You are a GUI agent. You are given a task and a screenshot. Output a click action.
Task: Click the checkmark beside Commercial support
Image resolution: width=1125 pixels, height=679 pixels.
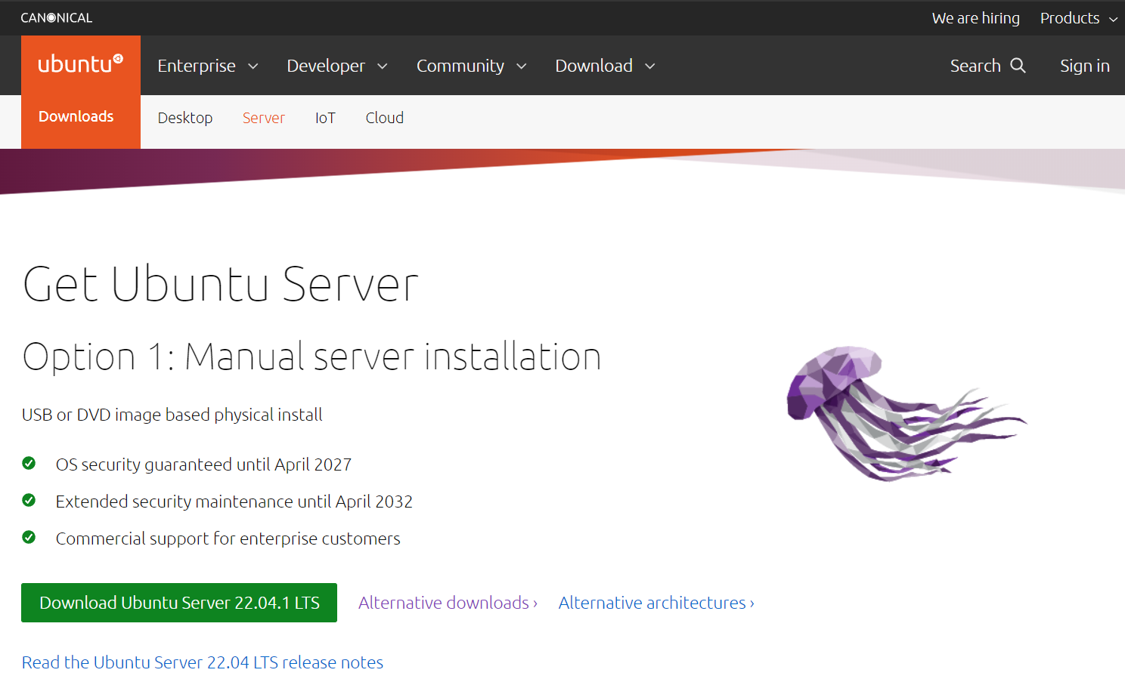click(x=29, y=537)
